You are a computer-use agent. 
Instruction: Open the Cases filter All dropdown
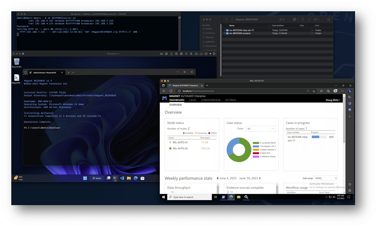click(x=261, y=129)
